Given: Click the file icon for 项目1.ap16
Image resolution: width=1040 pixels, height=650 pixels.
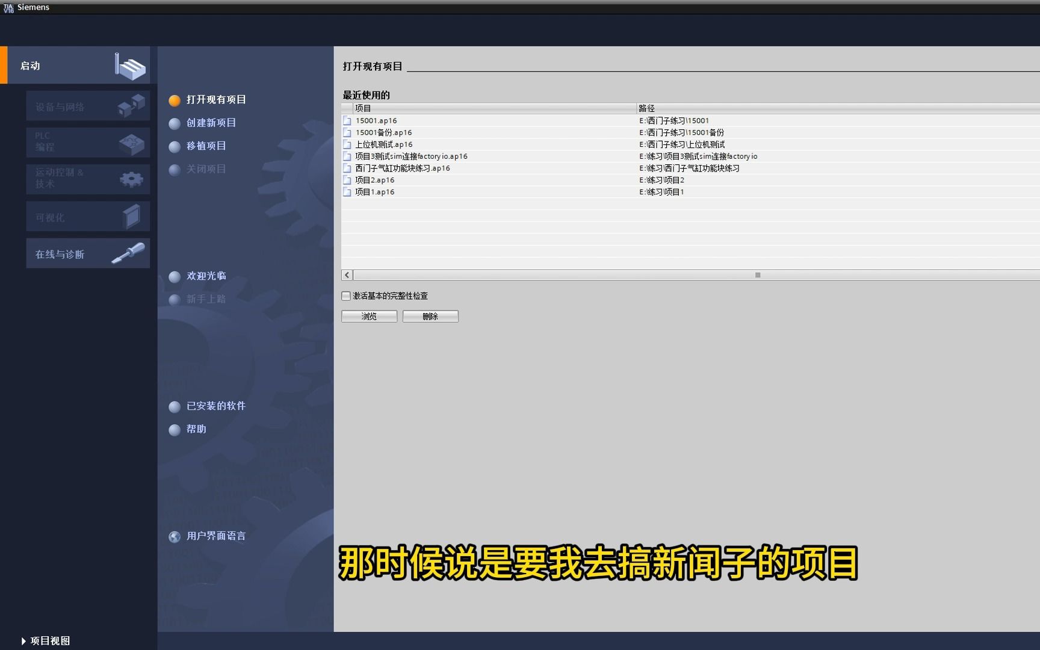Looking at the screenshot, I should (x=347, y=192).
